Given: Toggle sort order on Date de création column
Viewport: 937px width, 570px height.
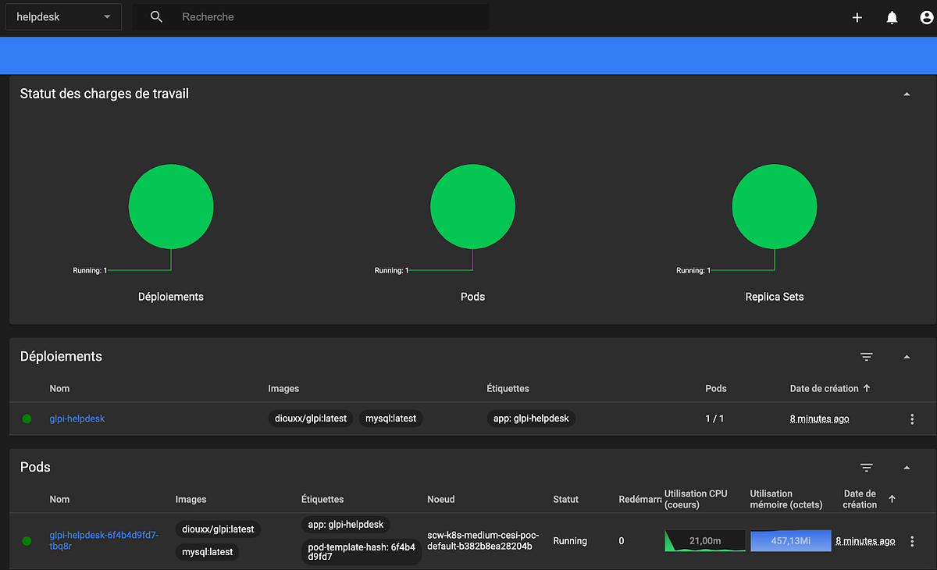Looking at the screenshot, I should pyautogui.click(x=828, y=388).
